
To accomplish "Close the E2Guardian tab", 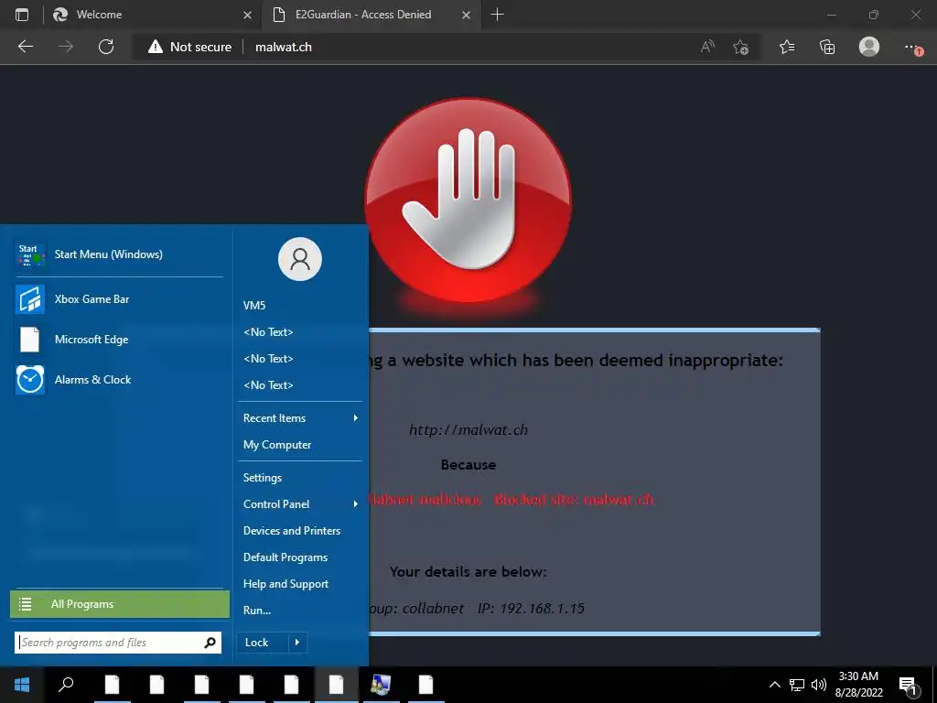I will click(x=466, y=15).
